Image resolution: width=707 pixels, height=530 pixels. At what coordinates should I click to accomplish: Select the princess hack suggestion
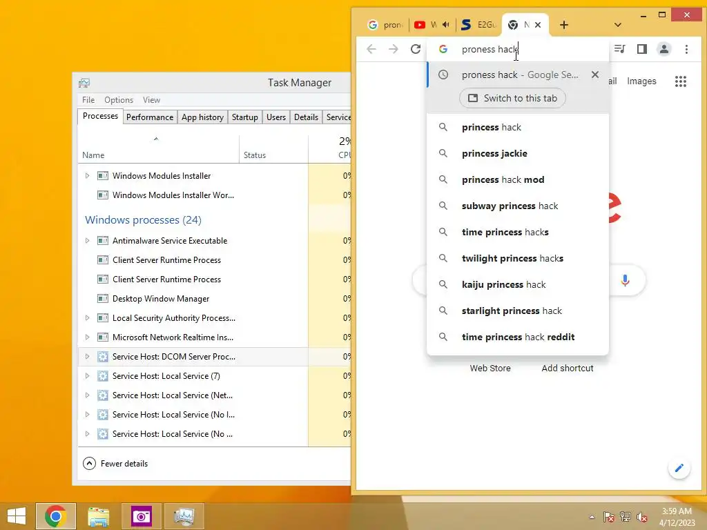click(518, 127)
